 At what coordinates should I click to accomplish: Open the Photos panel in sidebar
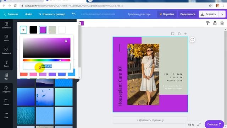(6, 38)
